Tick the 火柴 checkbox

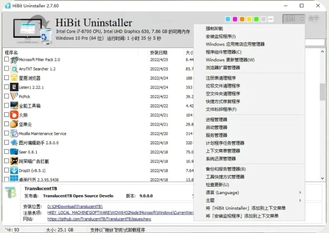(7, 115)
